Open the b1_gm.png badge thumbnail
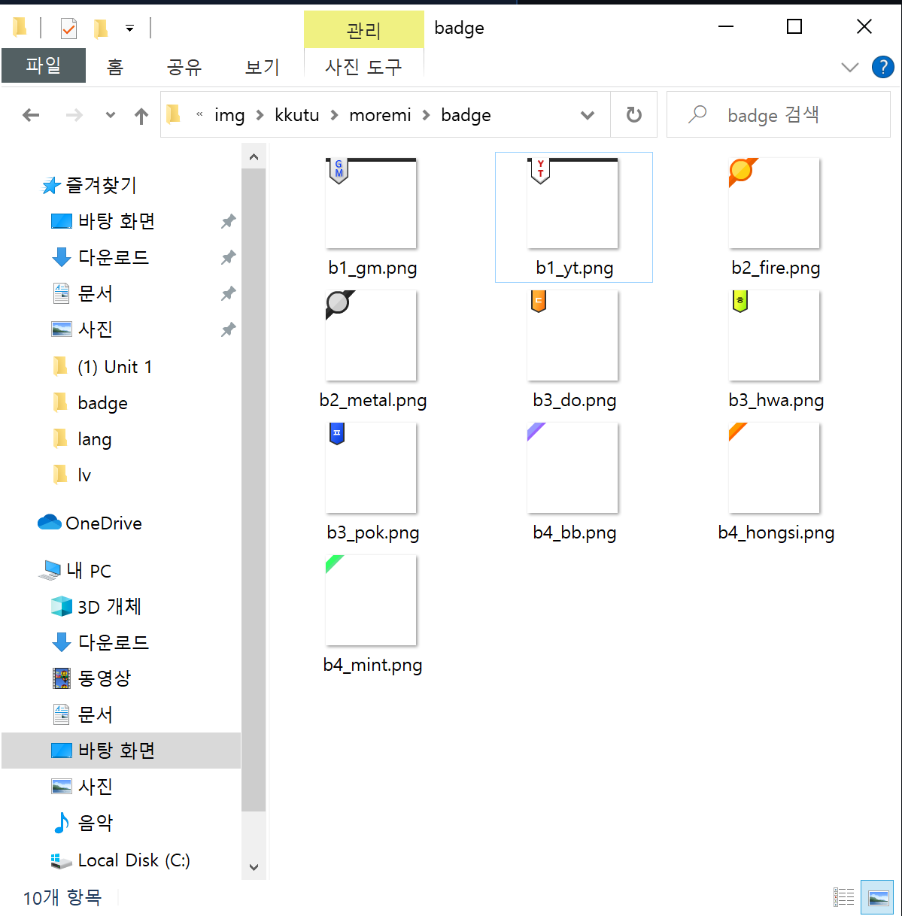Screen dimensions: 902x916 tap(371, 203)
